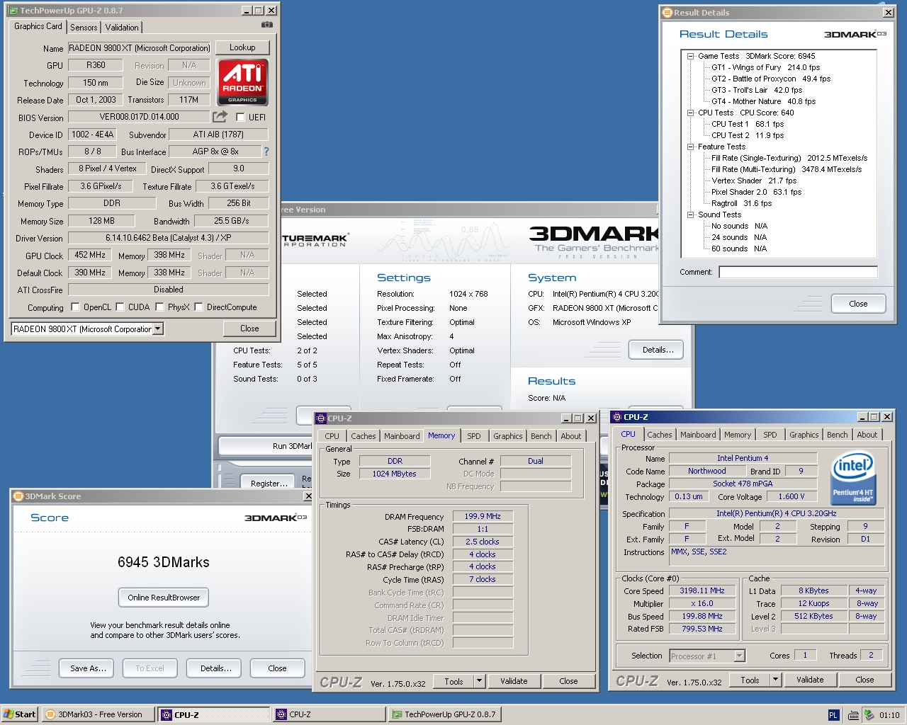The image size is (907, 725).
Task: Click the Intel Pentium 4 HT logo
Action: [853, 479]
